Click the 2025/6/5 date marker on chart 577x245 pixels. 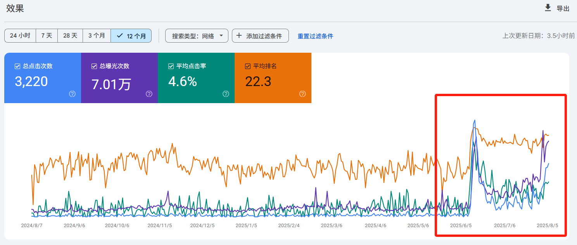coord(461,225)
